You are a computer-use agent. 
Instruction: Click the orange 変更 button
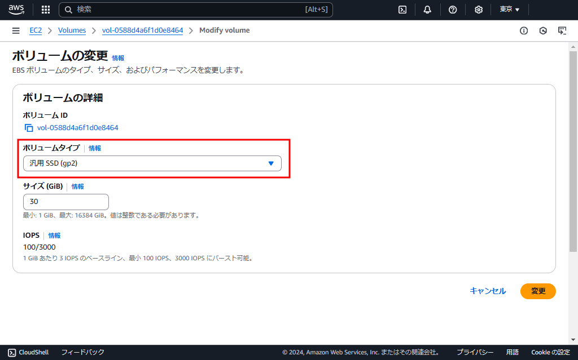coord(538,291)
